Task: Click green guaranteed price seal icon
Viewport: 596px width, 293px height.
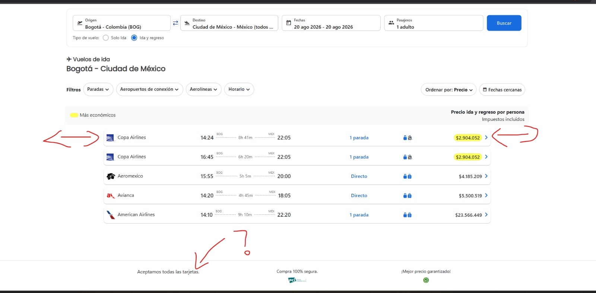Action: 426,280
